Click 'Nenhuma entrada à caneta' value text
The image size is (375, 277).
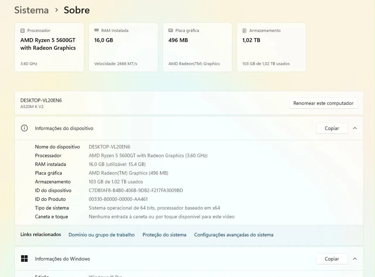click(x=162, y=217)
